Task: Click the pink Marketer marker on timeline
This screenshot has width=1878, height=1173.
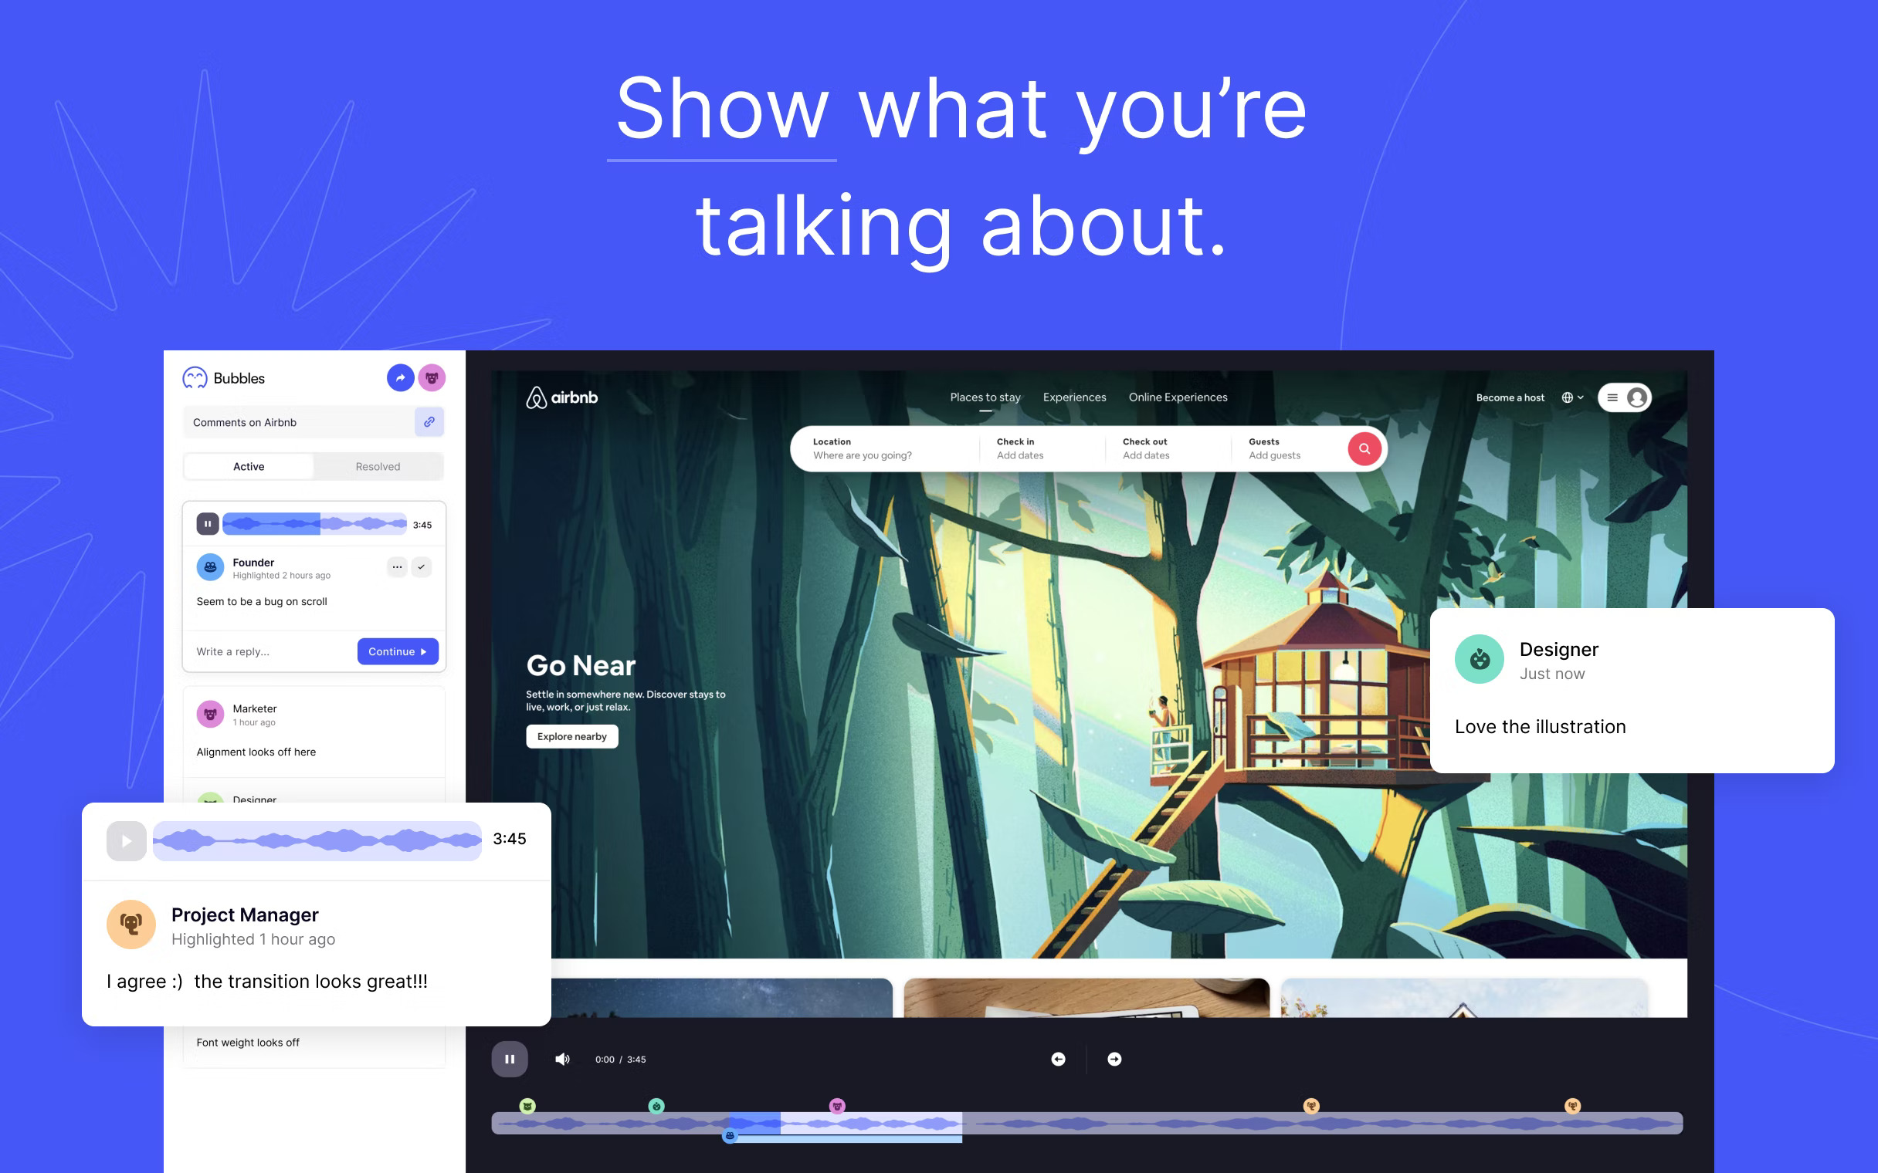Action: click(836, 1106)
